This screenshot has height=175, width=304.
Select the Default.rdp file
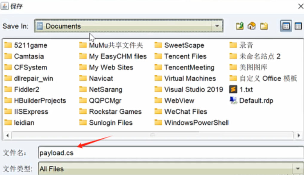251,101
